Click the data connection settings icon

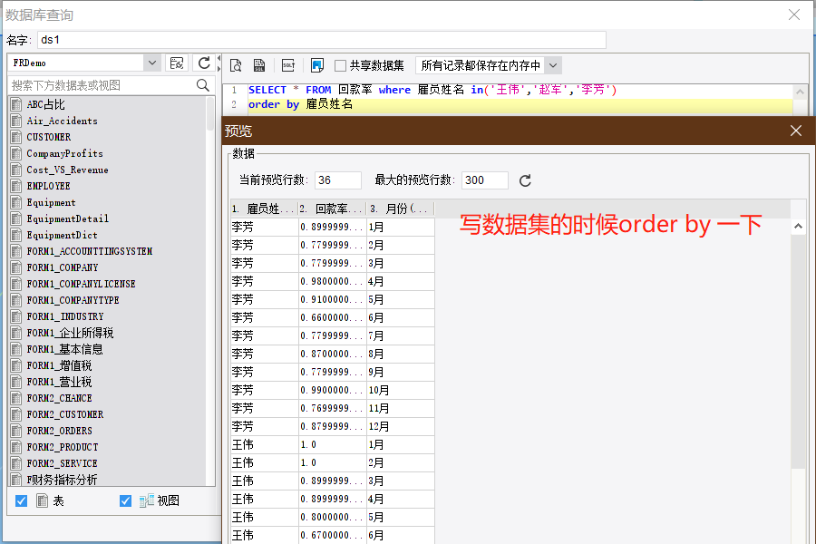click(x=177, y=63)
